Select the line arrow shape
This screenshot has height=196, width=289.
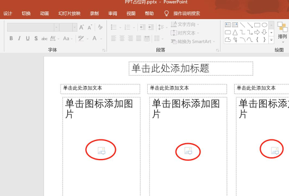point(250,24)
